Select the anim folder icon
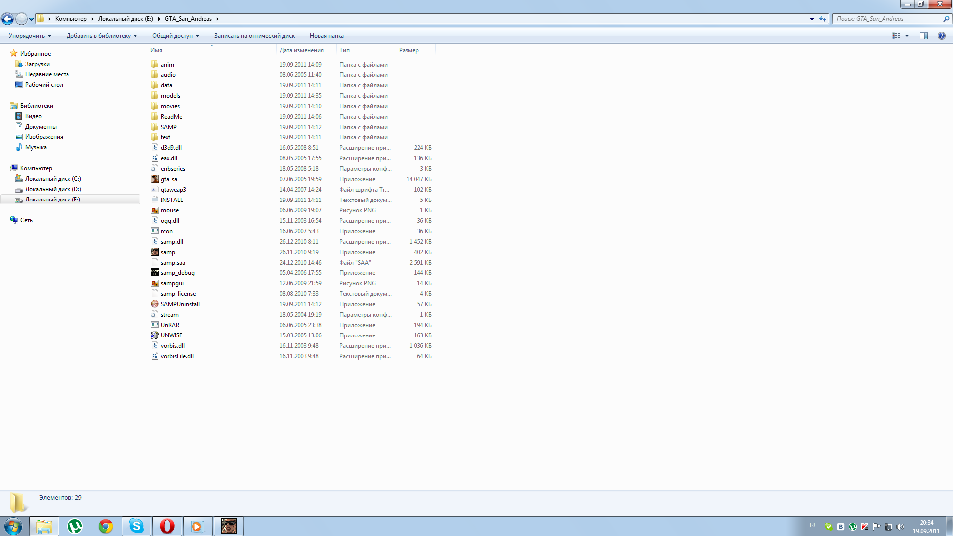The height and width of the screenshot is (536, 953). 154,65
